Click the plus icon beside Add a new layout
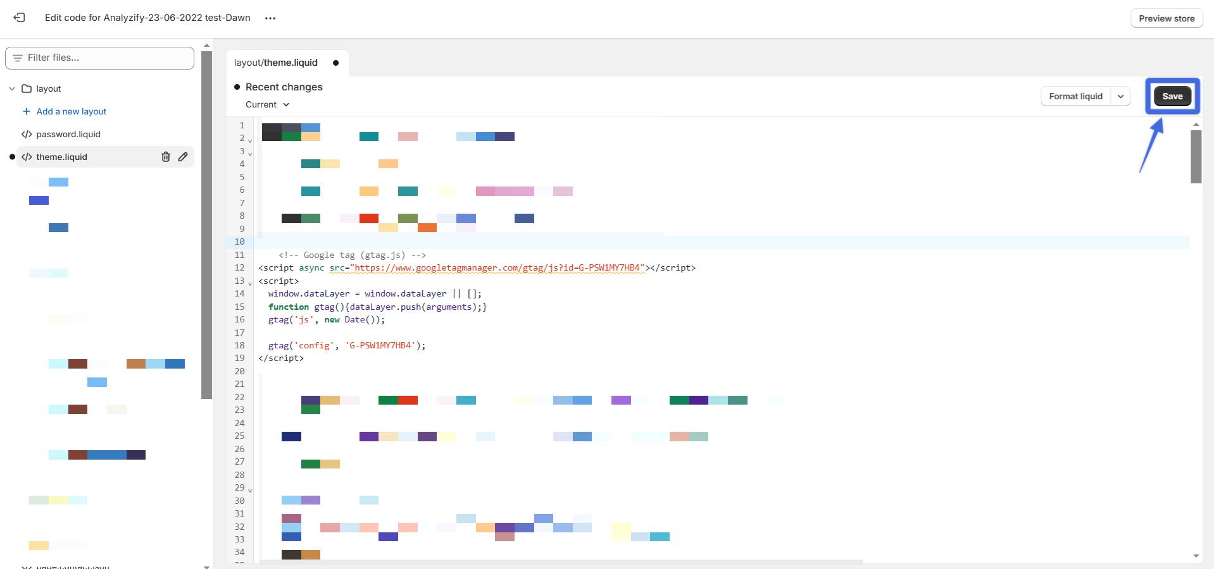This screenshot has width=1214, height=569. tap(27, 111)
